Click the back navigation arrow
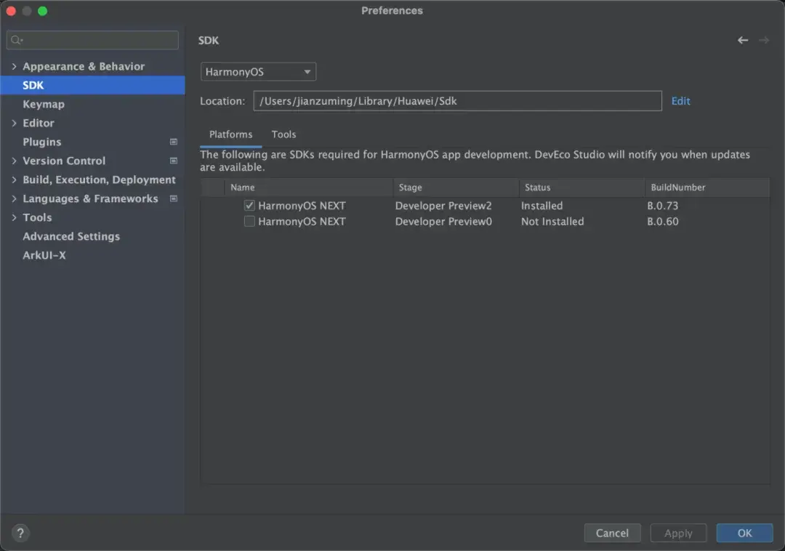The image size is (785, 551). 742,41
